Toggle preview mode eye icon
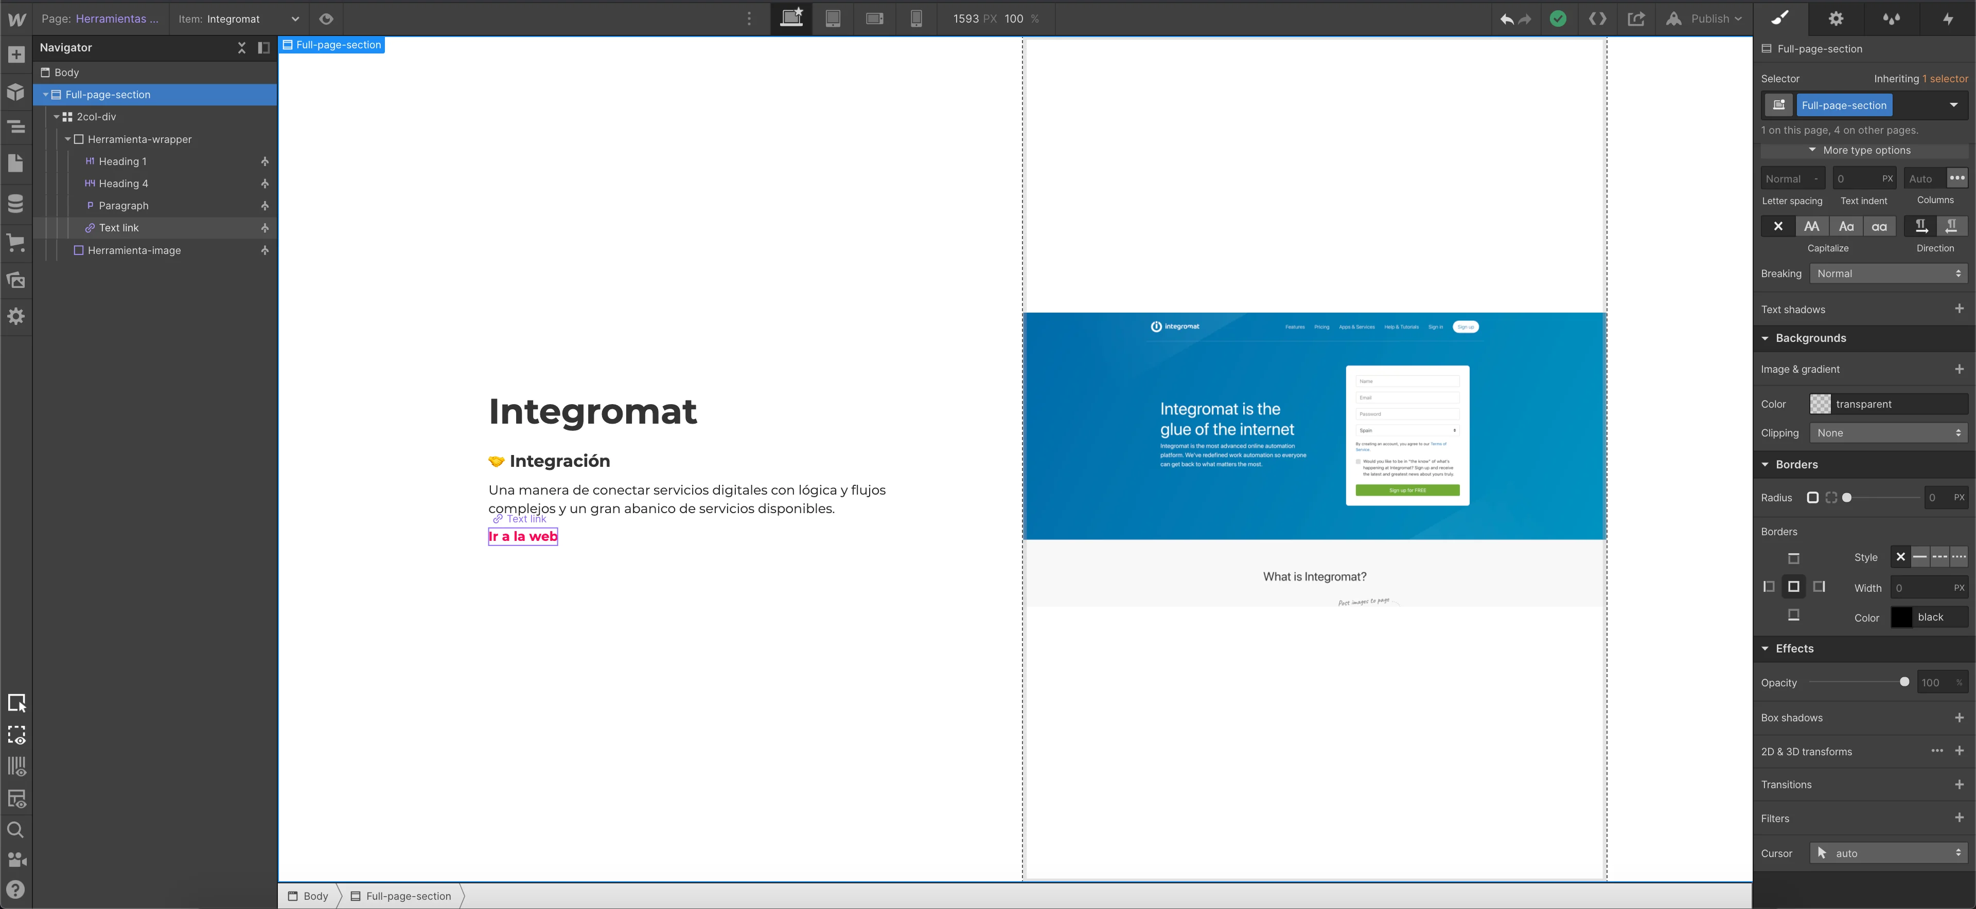 coord(326,19)
